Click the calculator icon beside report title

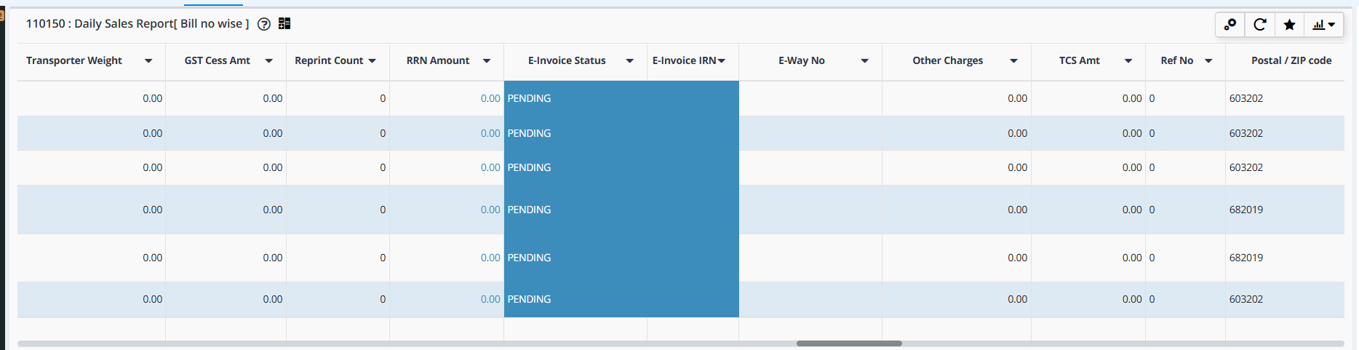tap(284, 24)
